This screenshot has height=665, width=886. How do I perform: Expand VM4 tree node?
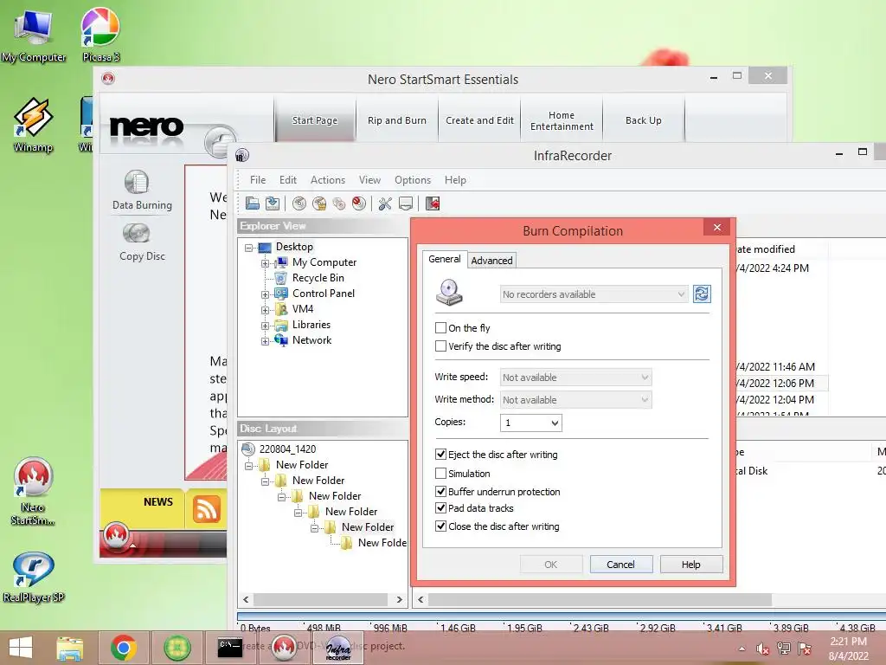(x=265, y=310)
